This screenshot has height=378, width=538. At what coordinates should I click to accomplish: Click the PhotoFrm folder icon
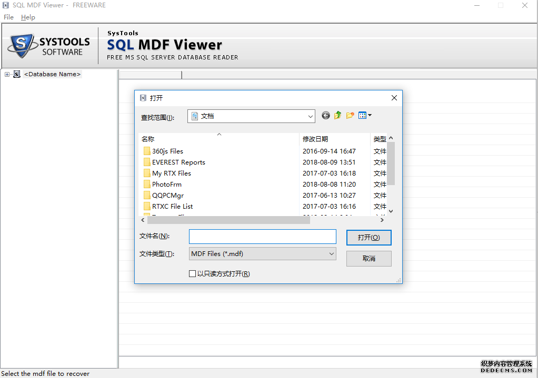tap(147, 184)
